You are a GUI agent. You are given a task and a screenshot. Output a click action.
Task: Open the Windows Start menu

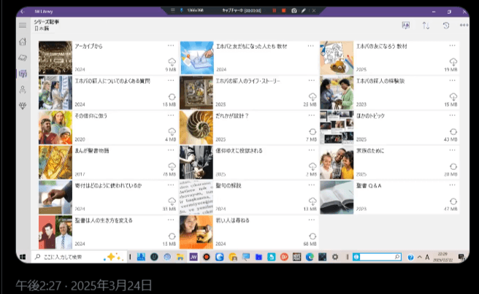click(x=23, y=257)
